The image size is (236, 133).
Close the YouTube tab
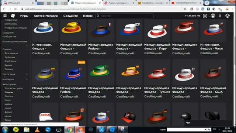coord(200,3)
